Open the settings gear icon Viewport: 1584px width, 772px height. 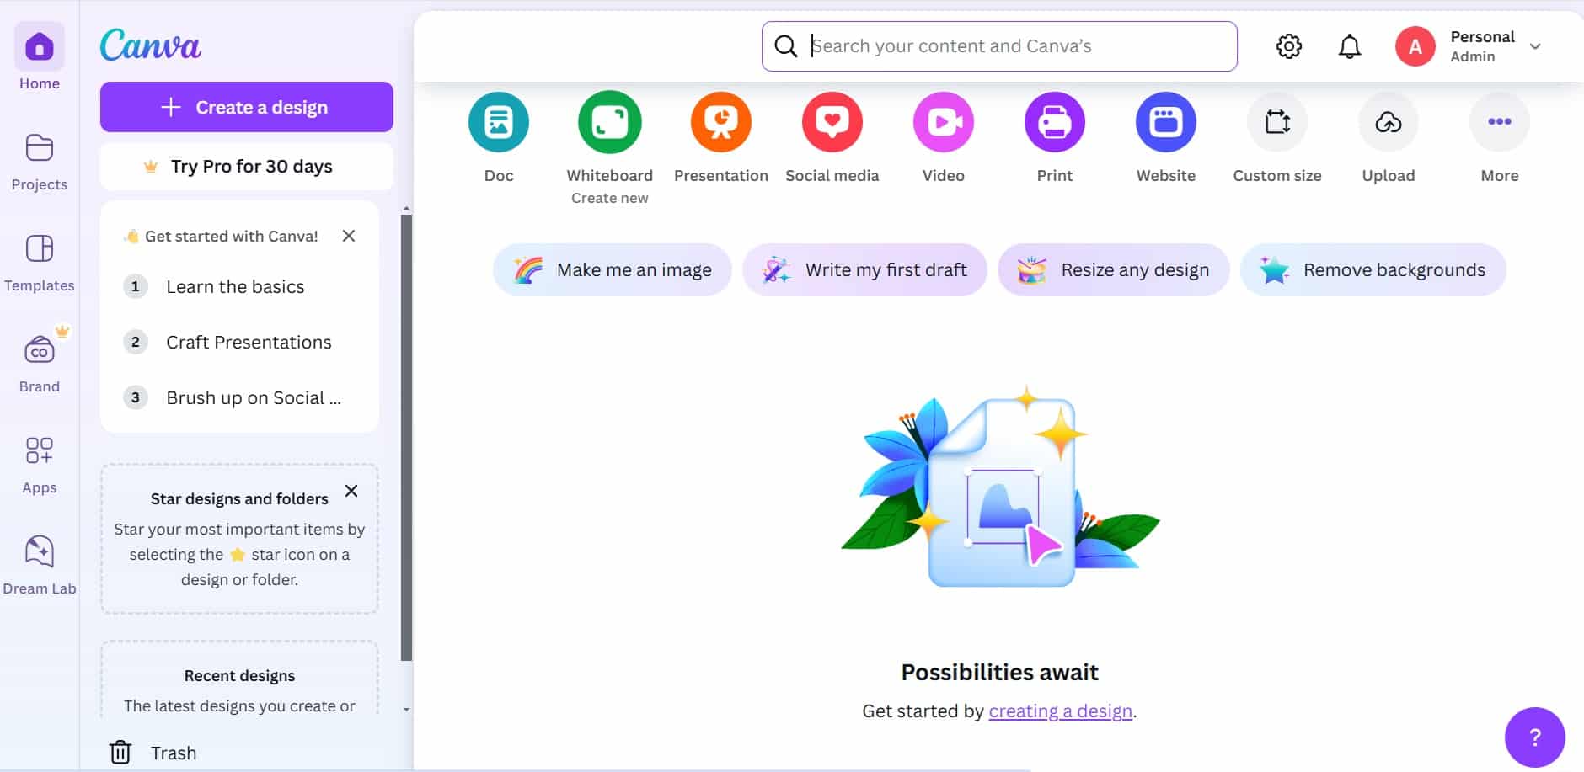(1288, 46)
